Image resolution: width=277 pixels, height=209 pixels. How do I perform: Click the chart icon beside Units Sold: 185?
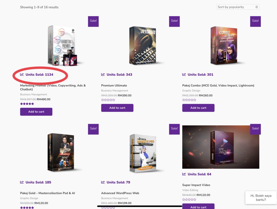[x=22, y=182]
